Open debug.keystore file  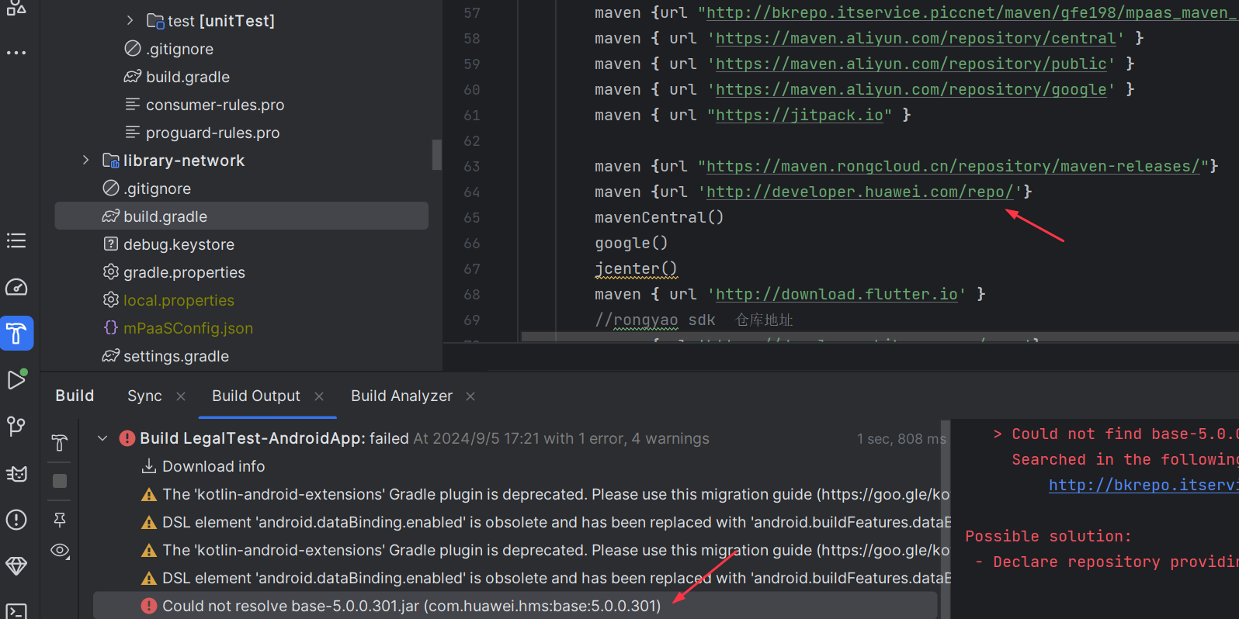(179, 244)
